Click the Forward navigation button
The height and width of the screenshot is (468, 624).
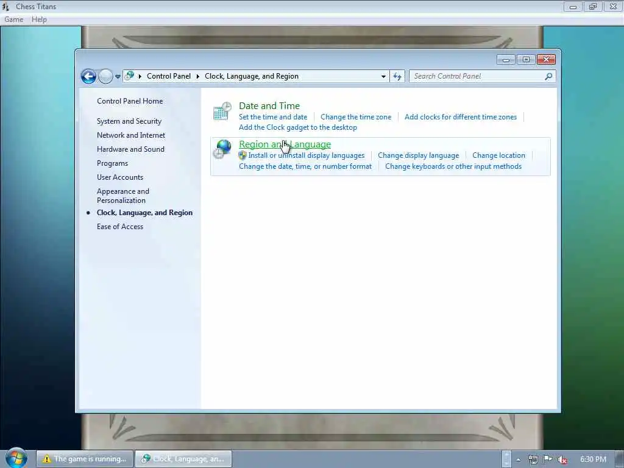coord(105,76)
